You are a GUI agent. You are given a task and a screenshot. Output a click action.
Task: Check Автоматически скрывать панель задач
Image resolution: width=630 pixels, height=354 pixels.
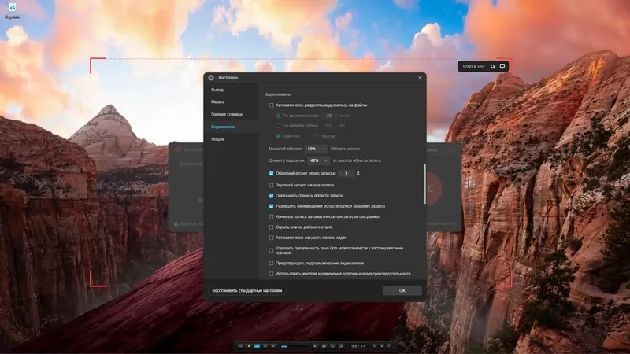[x=271, y=238]
